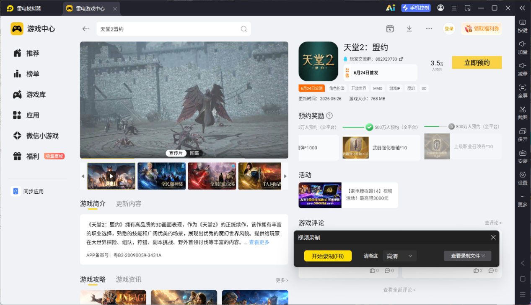
Task: Select the 全民爆神装 thumbnail
Action: (x=162, y=176)
